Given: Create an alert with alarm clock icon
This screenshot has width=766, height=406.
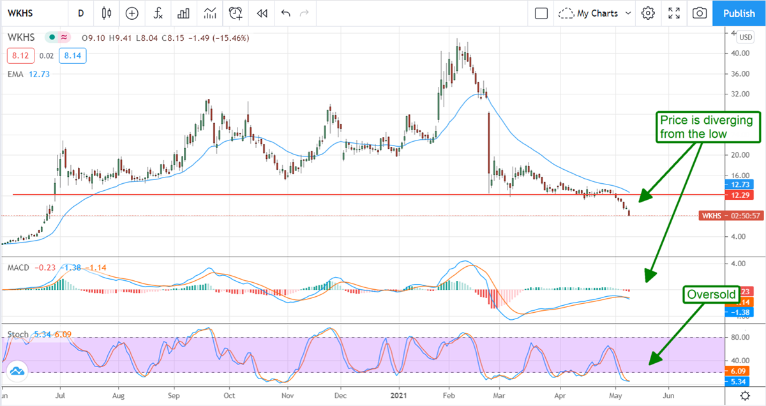Looking at the screenshot, I should click(x=236, y=13).
